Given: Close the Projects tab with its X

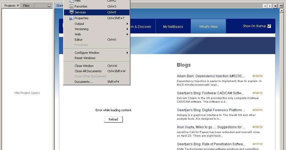Looking at the screenshot, I should (x=18, y=6).
